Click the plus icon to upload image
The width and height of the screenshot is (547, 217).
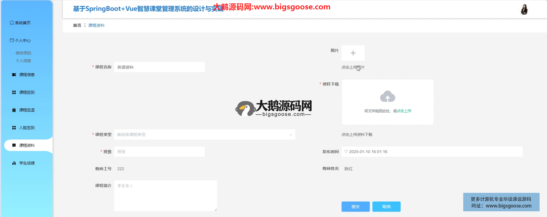click(x=353, y=53)
